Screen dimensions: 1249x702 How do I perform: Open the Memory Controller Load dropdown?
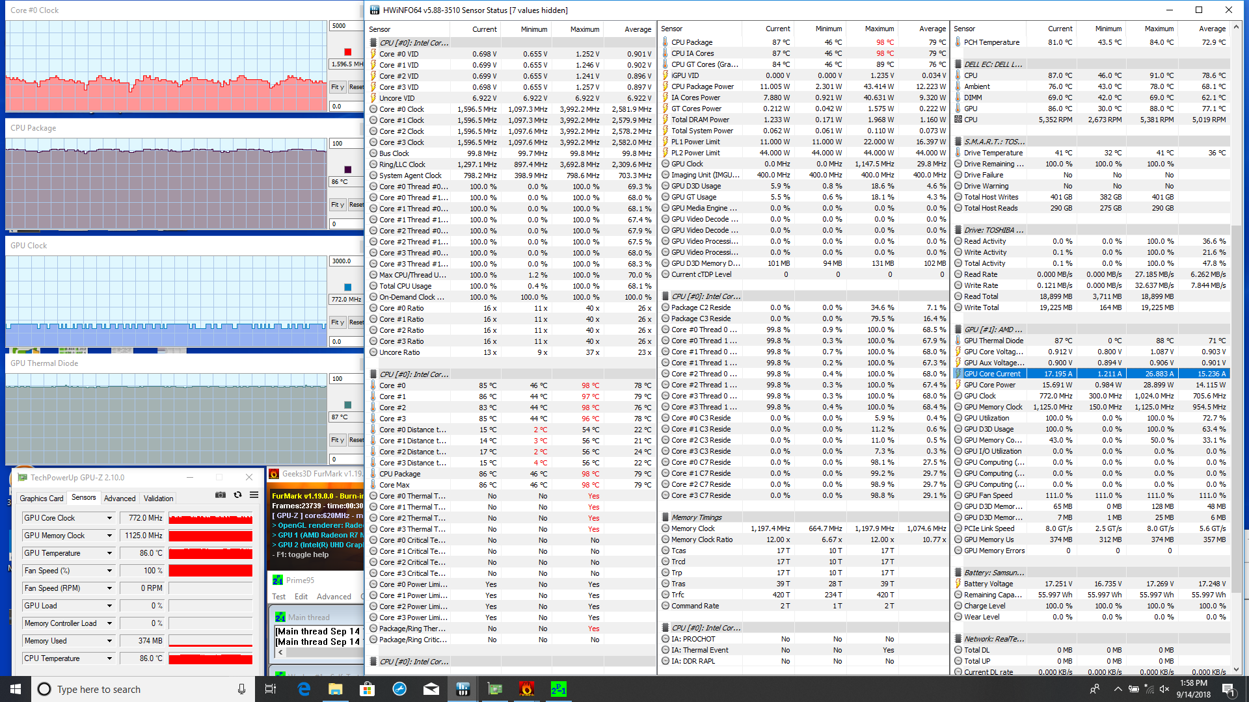tap(109, 623)
